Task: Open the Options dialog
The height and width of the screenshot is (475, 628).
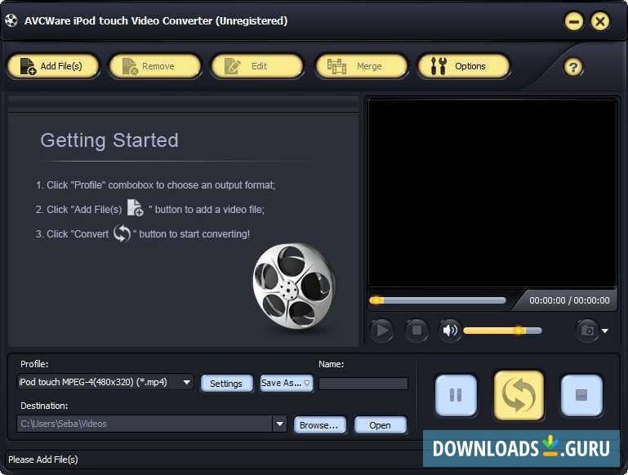Action: pos(464,66)
